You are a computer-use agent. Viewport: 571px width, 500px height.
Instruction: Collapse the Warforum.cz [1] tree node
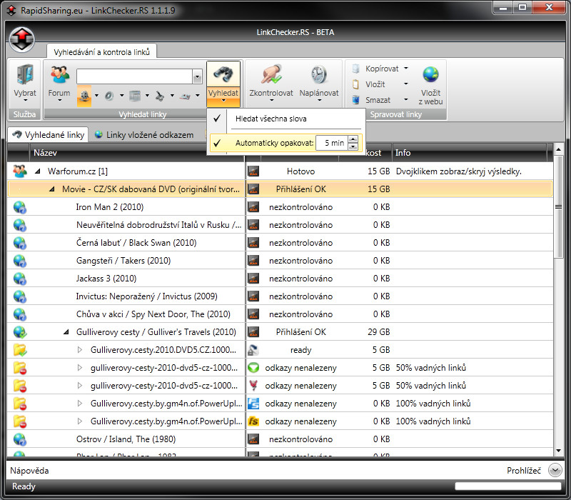click(x=38, y=171)
